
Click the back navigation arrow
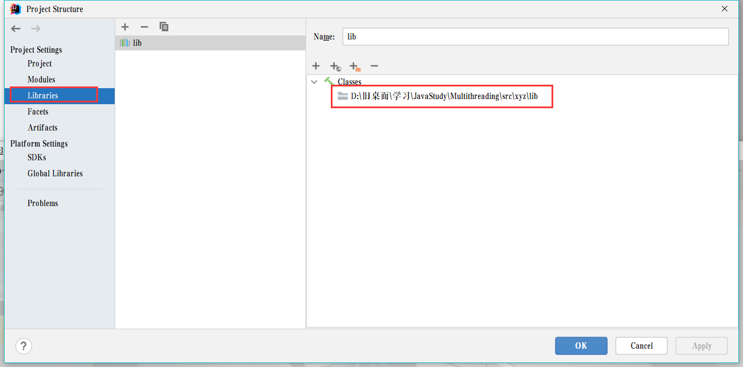[x=15, y=29]
